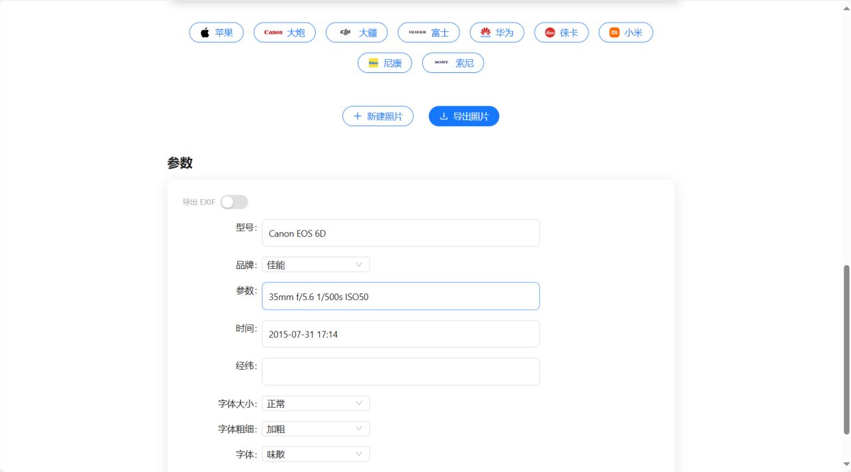
Task: Click the 新建照片 new photo button
Action: [x=378, y=116]
